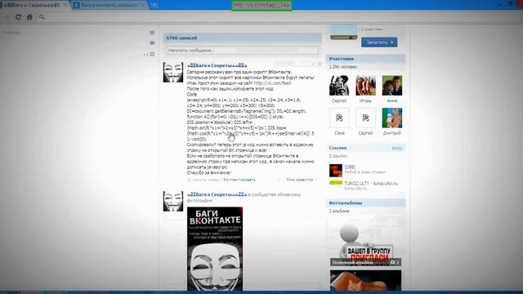523x294 pixels.
Task: Click the name Дмитрий under the avatar
Action: pyautogui.click(x=392, y=133)
